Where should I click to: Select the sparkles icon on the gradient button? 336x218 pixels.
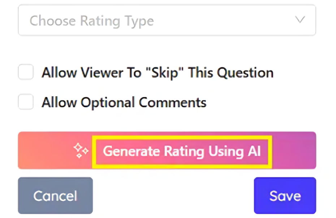click(80, 151)
